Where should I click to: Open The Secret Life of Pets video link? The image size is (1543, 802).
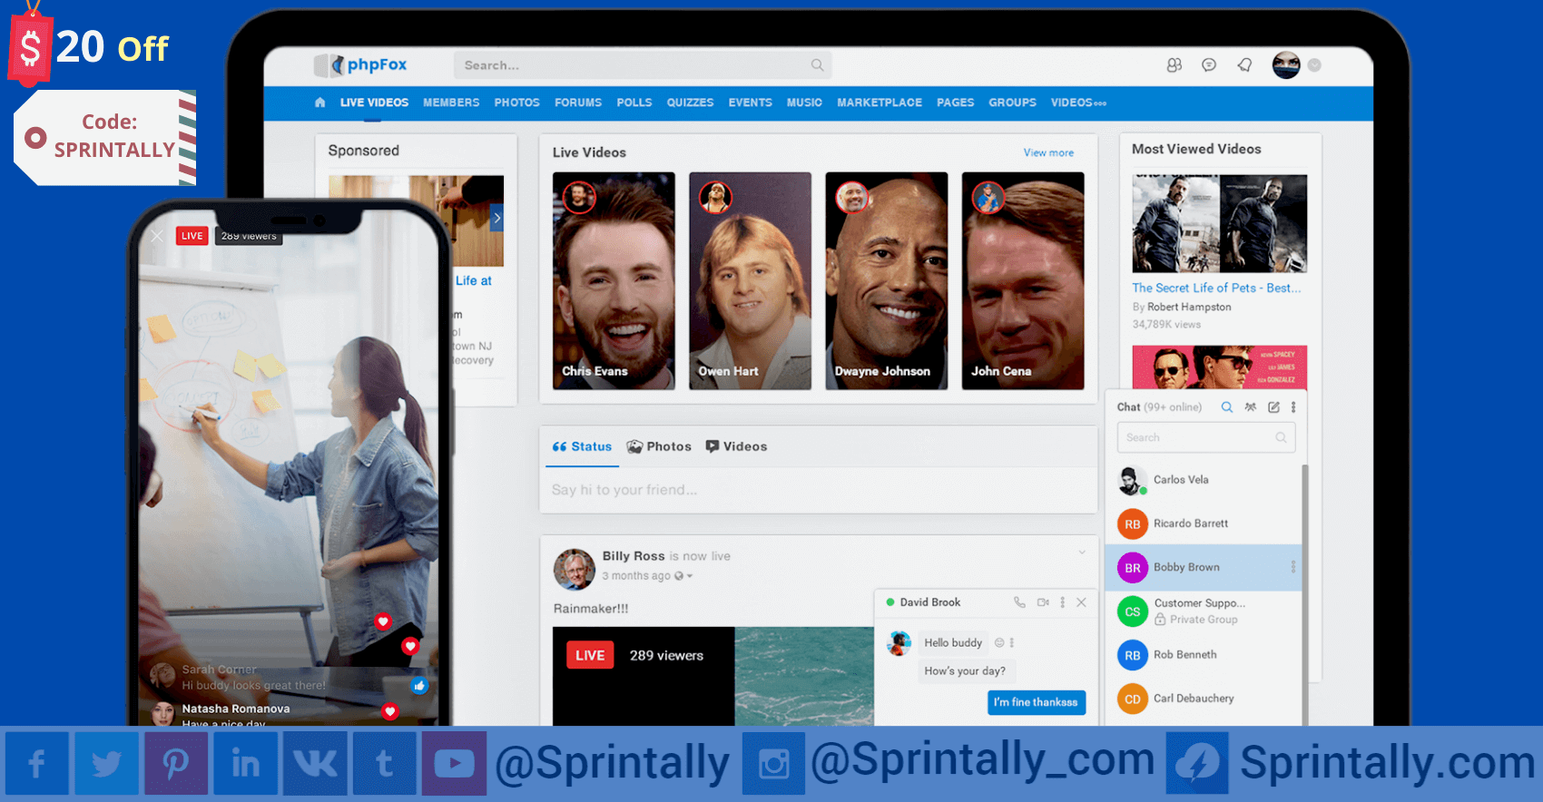(1216, 288)
